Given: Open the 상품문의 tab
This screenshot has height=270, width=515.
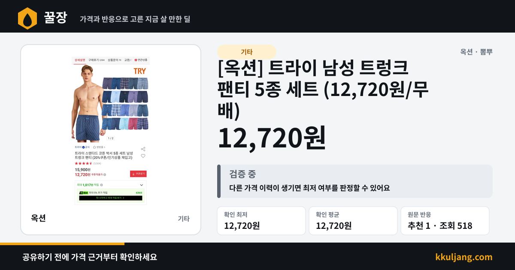Looking at the screenshot, I should point(114,60).
